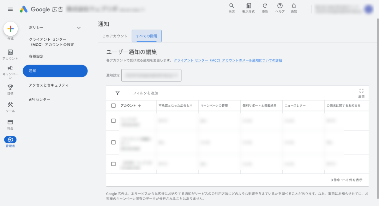
Task: Select アクセスとセキュリティ menu item
Action: pyautogui.click(x=49, y=85)
